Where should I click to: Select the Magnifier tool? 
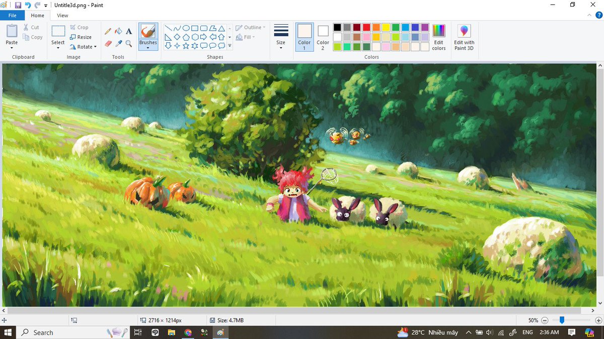pyautogui.click(x=129, y=44)
